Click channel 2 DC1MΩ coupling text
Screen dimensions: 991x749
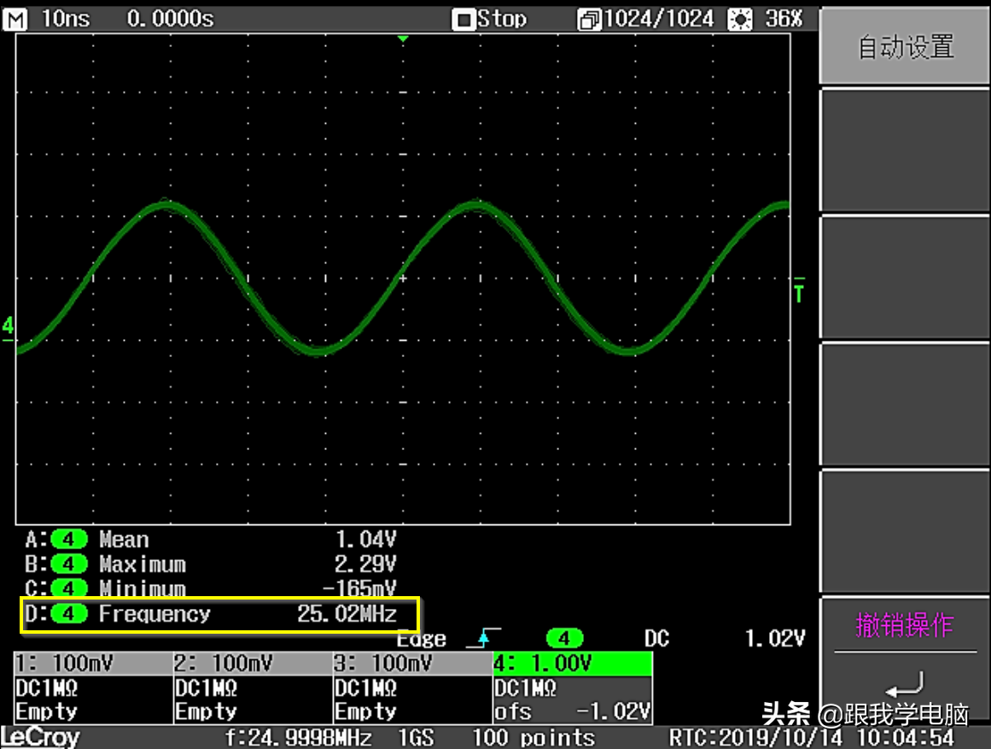[x=207, y=688]
